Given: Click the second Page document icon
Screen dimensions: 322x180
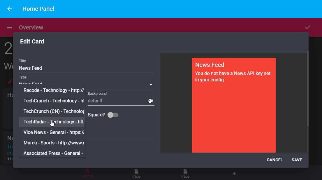Looking at the screenshot, I should pos(185,172).
